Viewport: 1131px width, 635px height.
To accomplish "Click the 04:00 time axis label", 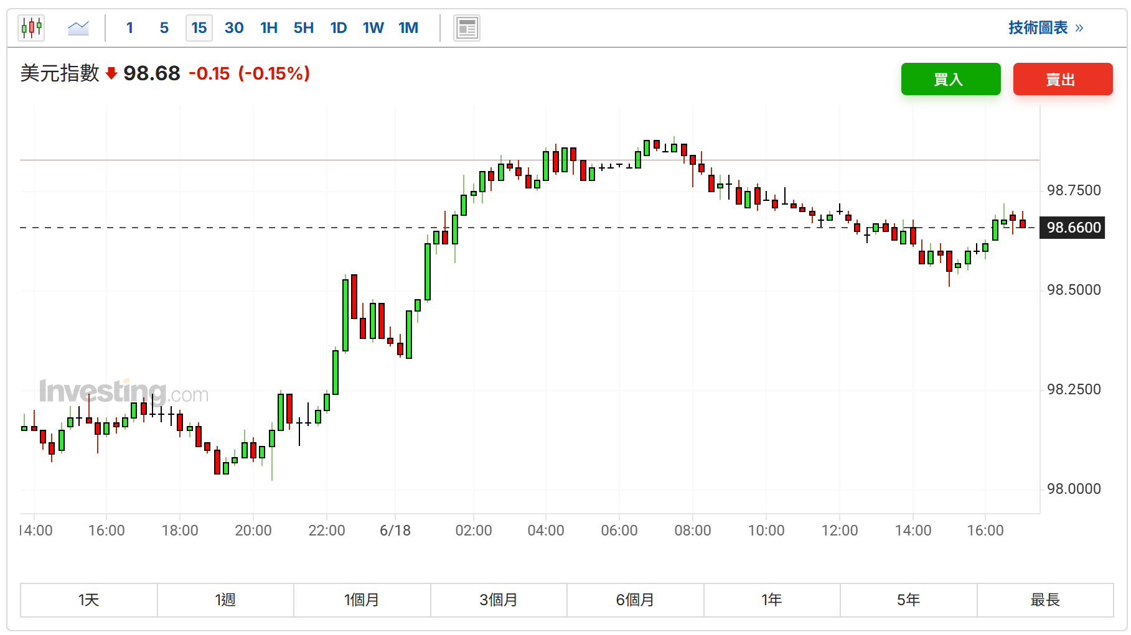I will pyautogui.click(x=546, y=531).
